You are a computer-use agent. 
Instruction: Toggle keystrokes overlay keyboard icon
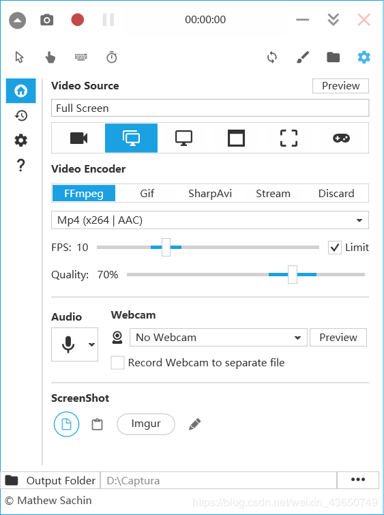tap(80, 57)
